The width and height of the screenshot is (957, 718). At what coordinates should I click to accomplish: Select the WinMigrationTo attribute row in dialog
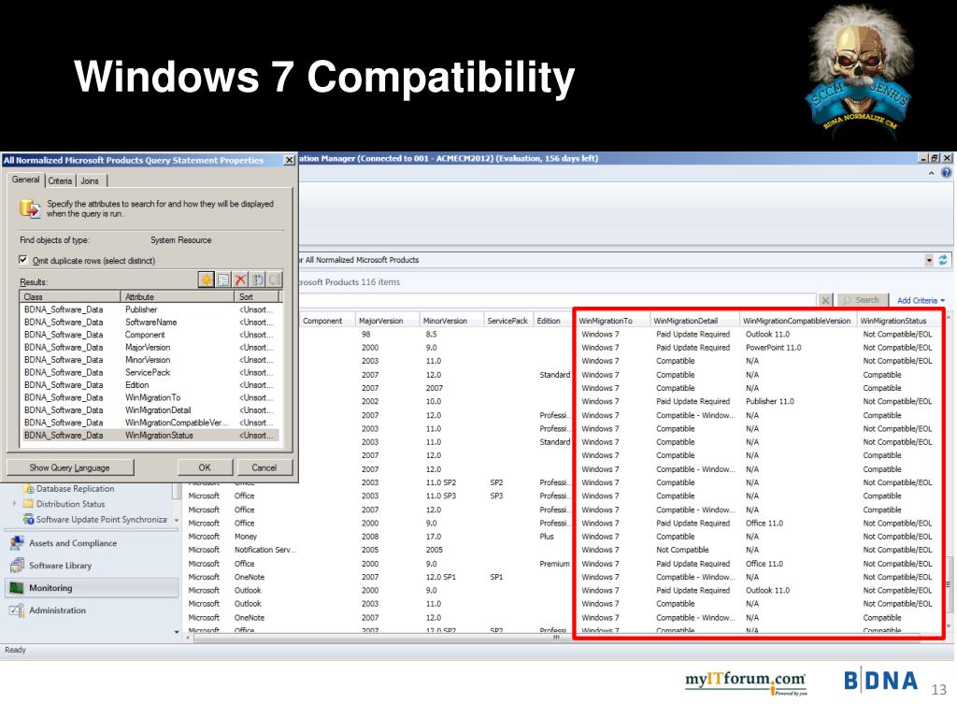click(x=150, y=397)
